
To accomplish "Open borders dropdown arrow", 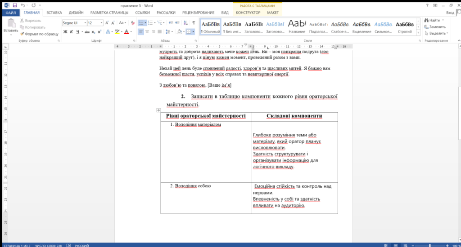I will coord(193,32).
